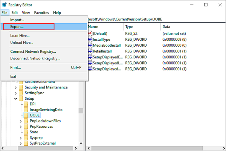
Task: Expand the Security and Maintenance node
Action: [x=15, y=87]
